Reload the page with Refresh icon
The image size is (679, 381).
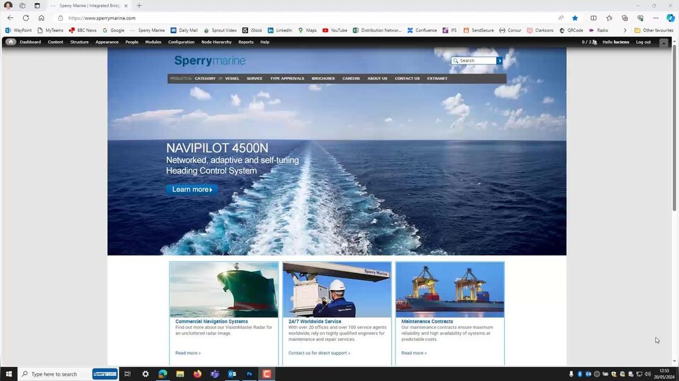(x=25, y=18)
